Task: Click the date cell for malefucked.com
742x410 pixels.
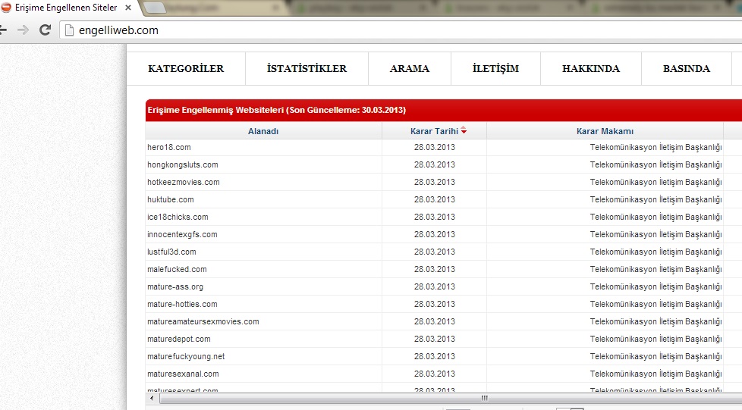Action: click(x=435, y=270)
